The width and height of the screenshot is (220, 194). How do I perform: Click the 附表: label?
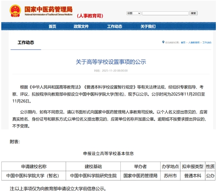click(15, 142)
